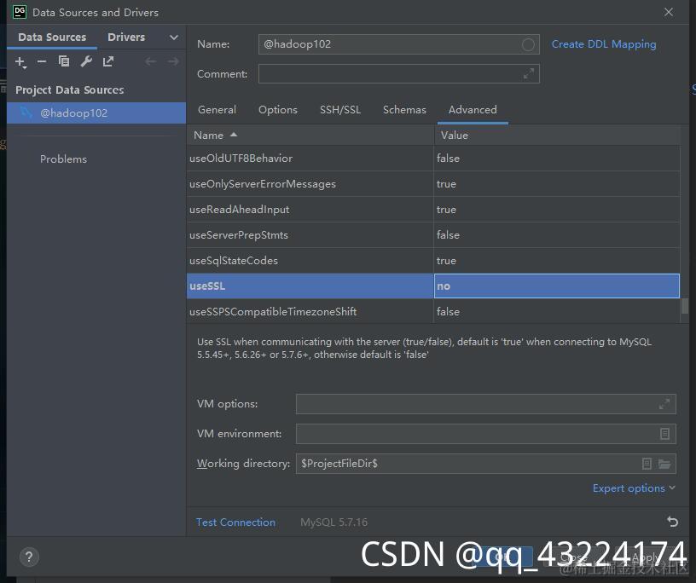The width and height of the screenshot is (696, 583).
Task: Revert changes with the undo arrow icon
Action: [x=672, y=522]
